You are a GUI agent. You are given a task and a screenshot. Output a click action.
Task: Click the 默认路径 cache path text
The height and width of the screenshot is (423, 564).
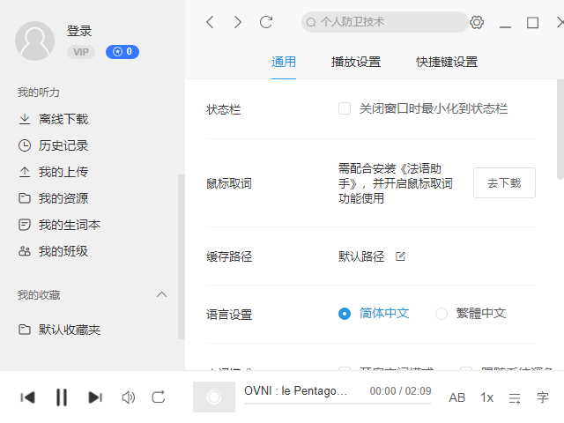tap(361, 256)
